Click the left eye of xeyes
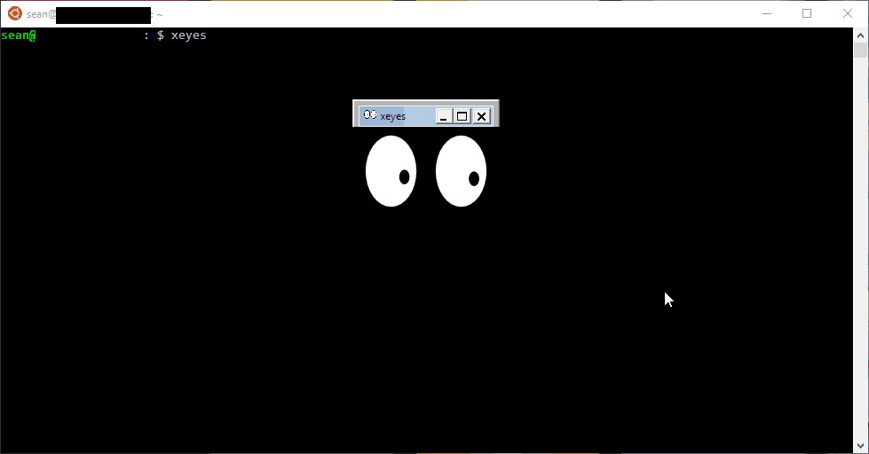The height and width of the screenshot is (454, 869). coord(391,171)
